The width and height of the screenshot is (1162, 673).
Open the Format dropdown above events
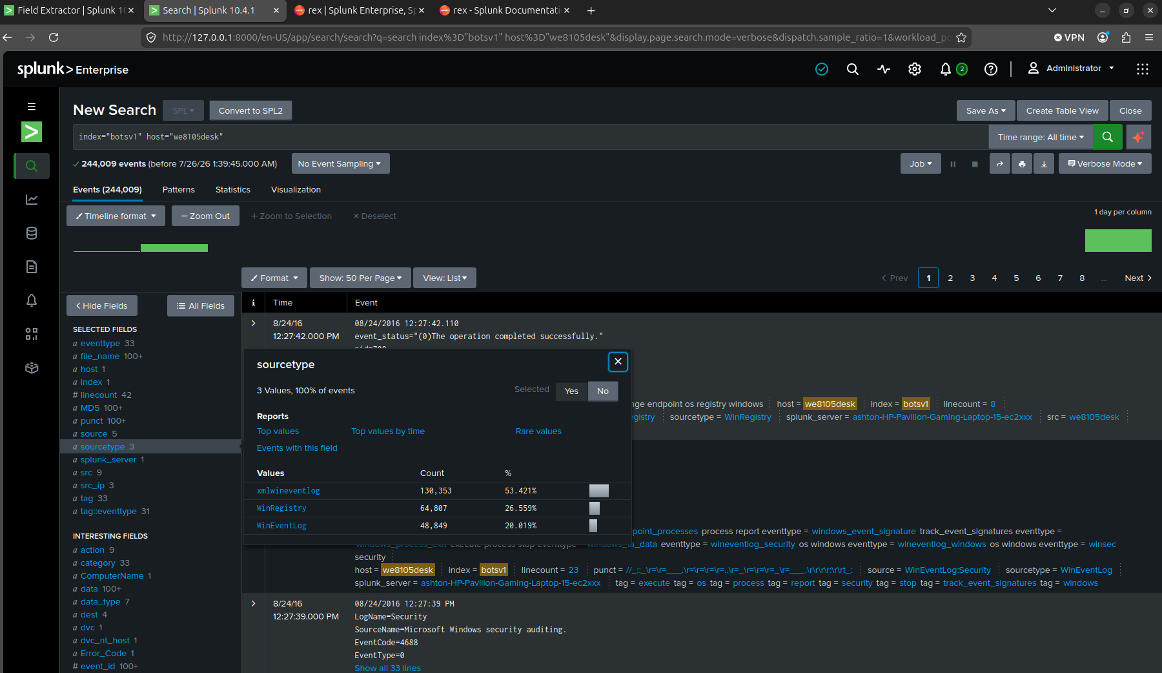point(274,278)
